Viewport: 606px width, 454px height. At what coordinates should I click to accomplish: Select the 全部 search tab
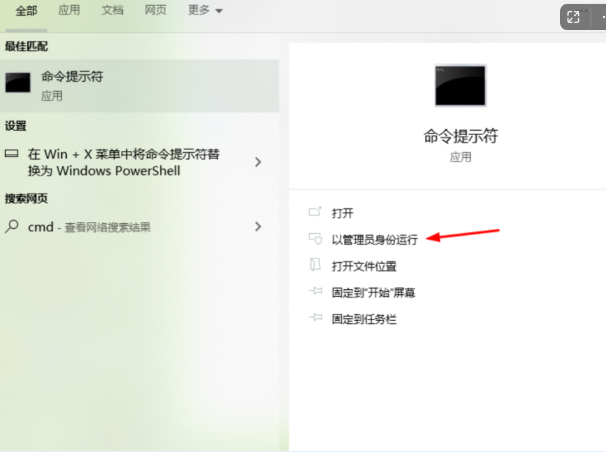click(x=26, y=11)
